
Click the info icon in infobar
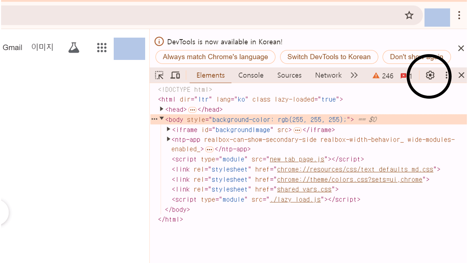click(x=159, y=42)
